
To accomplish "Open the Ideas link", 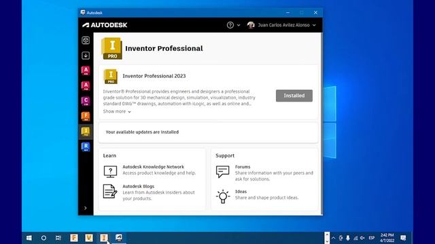I will coord(241,191).
